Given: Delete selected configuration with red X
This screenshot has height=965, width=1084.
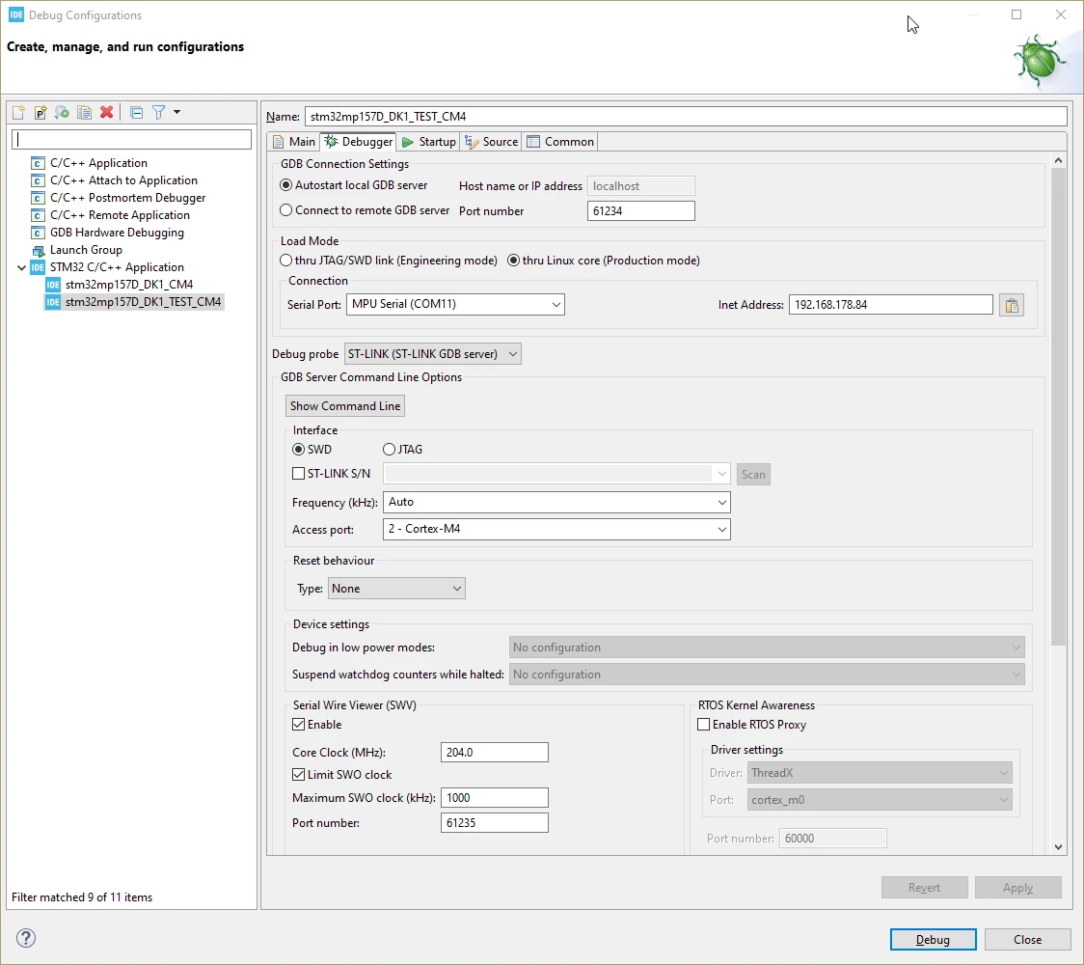Looking at the screenshot, I should click(106, 112).
